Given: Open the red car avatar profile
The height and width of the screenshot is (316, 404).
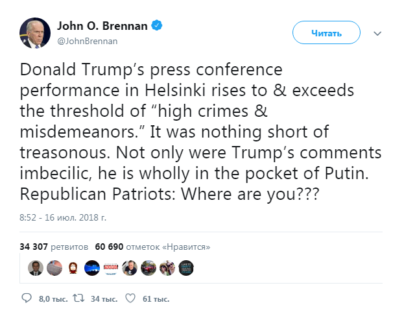Looking at the screenshot, I should 149,267.
